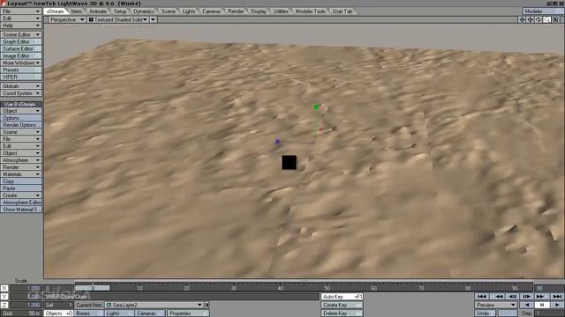Switch to the Render tab
Viewport: 565px width, 317px height.
236,11
